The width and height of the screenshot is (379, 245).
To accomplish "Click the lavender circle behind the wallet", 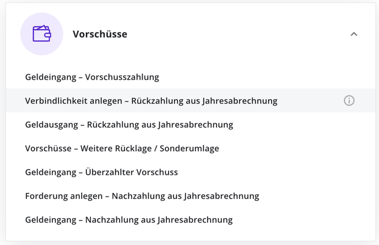I will click(x=41, y=34).
